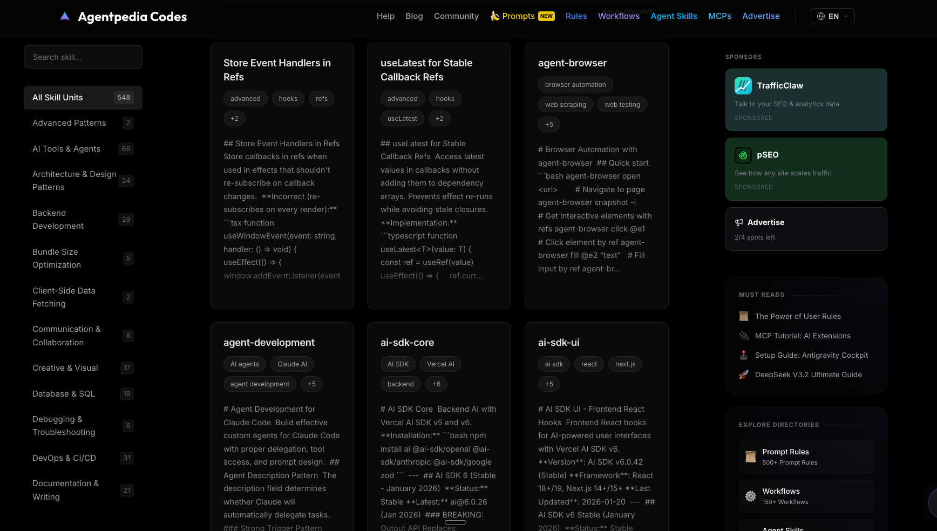
Task: Click the rocket icon for DeepSeek guide
Action: (x=744, y=375)
